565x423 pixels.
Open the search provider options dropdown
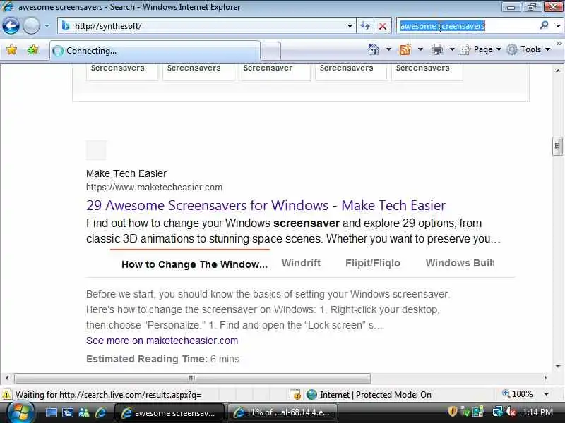(x=558, y=26)
